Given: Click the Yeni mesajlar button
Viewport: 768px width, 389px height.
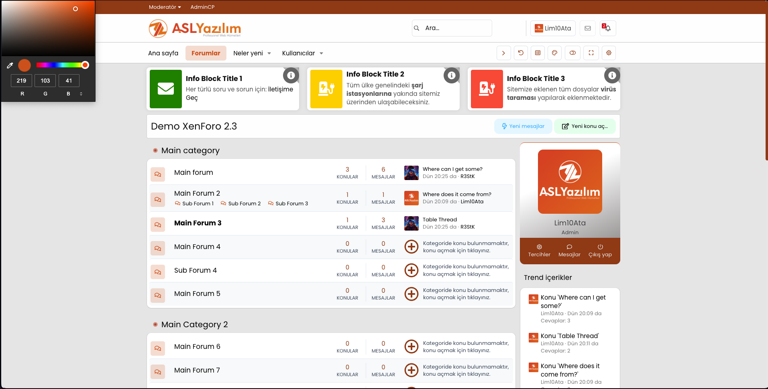Looking at the screenshot, I should click(523, 126).
